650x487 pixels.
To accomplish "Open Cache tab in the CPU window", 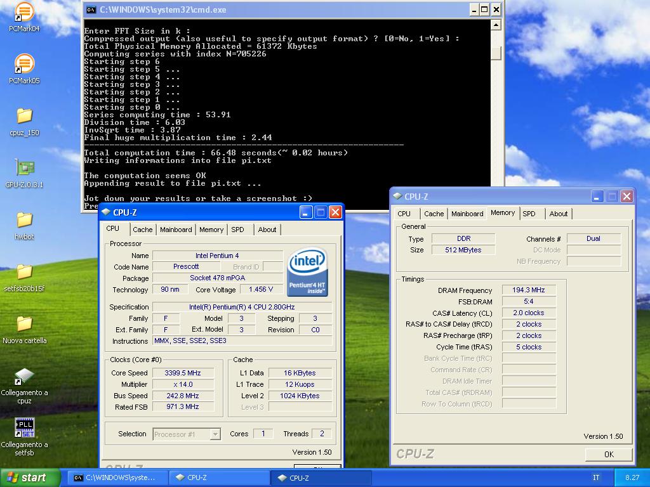I will pyautogui.click(x=143, y=230).
